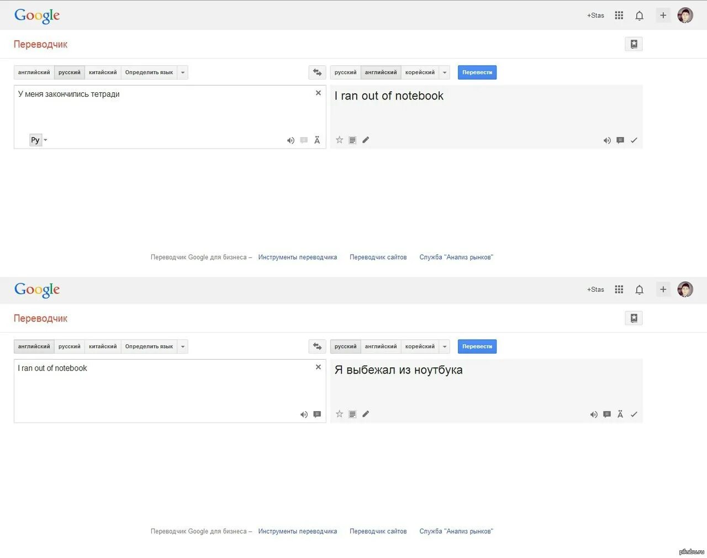Listen to the Russian source text in top panel
The image size is (707, 558).
pos(291,140)
